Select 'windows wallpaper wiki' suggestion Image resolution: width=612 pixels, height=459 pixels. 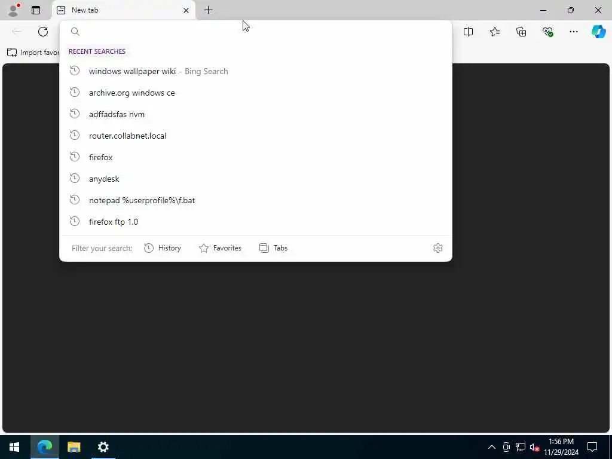pyautogui.click(x=256, y=71)
